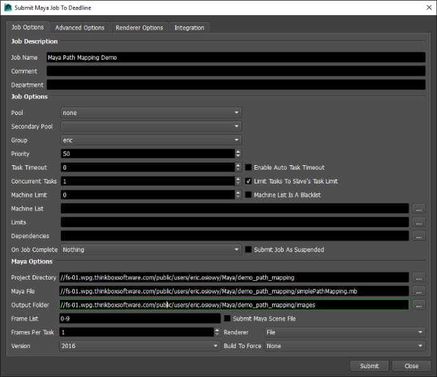Click the Maya File path field

234,292
